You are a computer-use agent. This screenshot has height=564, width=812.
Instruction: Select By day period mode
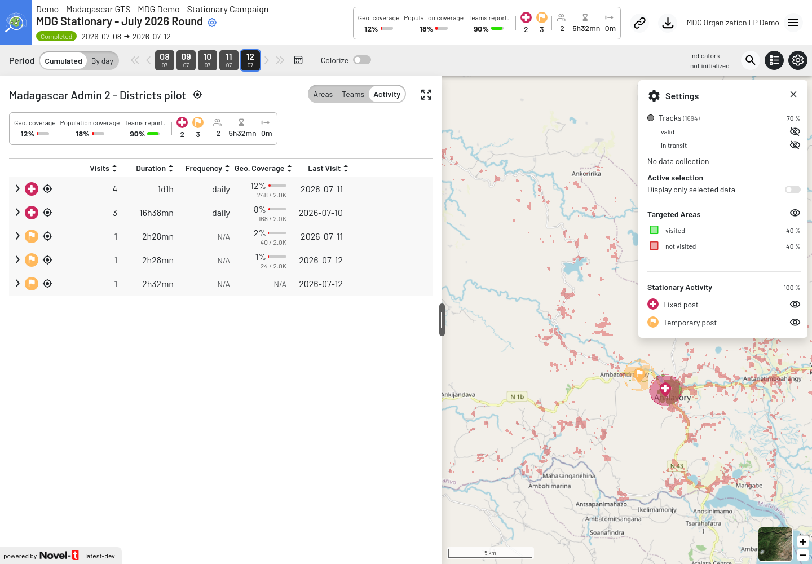click(x=102, y=61)
